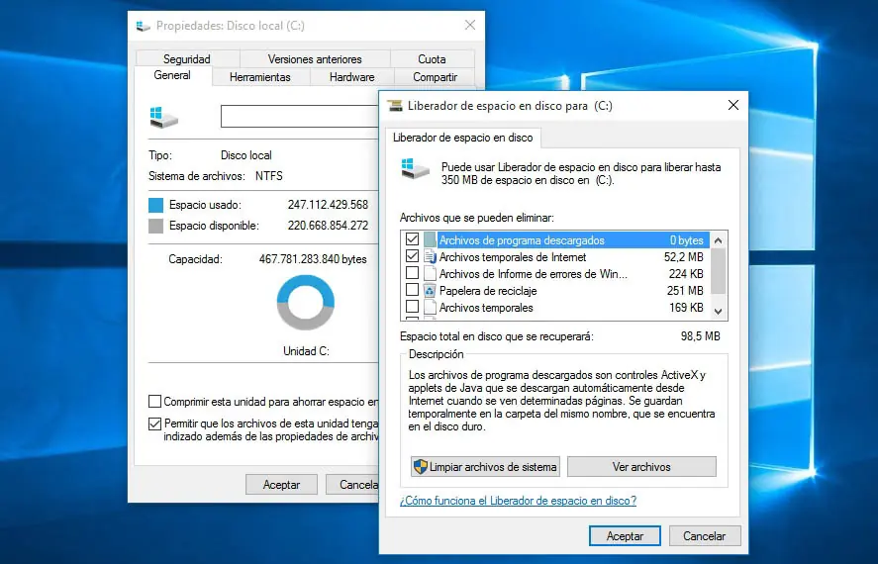Close the Propiedades Disco local window
This screenshot has width=878, height=564.
pyautogui.click(x=470, y=25)
